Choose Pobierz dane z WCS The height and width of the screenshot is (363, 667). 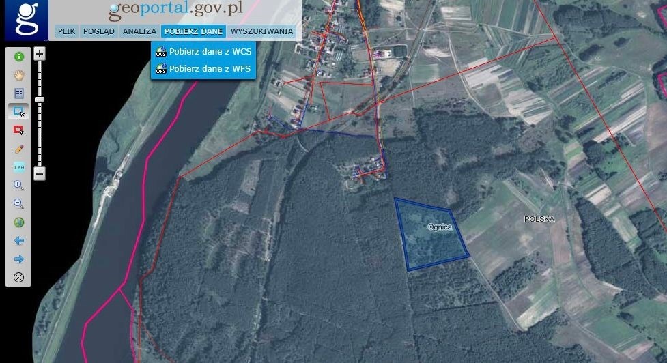point(210,51)
